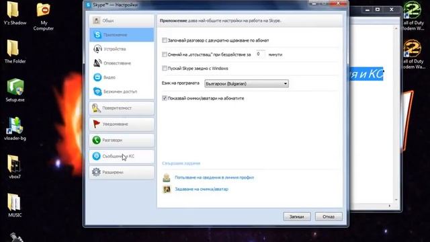Image resolution: width=430 pixels, height=242 pixels.
Task: Select The Folder desktop icon
Action: [15, 52]
